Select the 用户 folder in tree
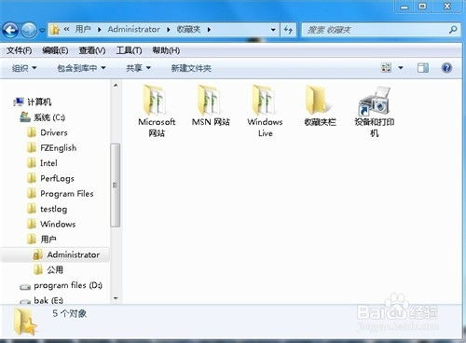Image resolution: width=466 pixels, height=343 pixels. tap(48, 240)
